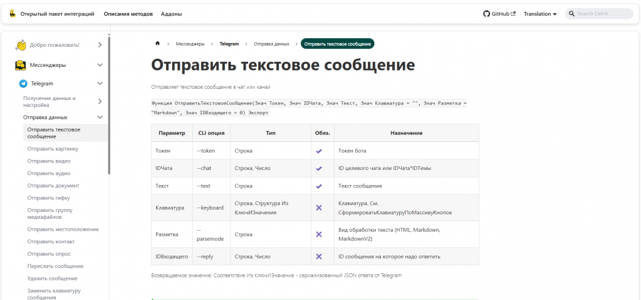Click the cross mark in IDВходящего row
The height and width of the screenshot is (300, 641).
click(319, 256)
